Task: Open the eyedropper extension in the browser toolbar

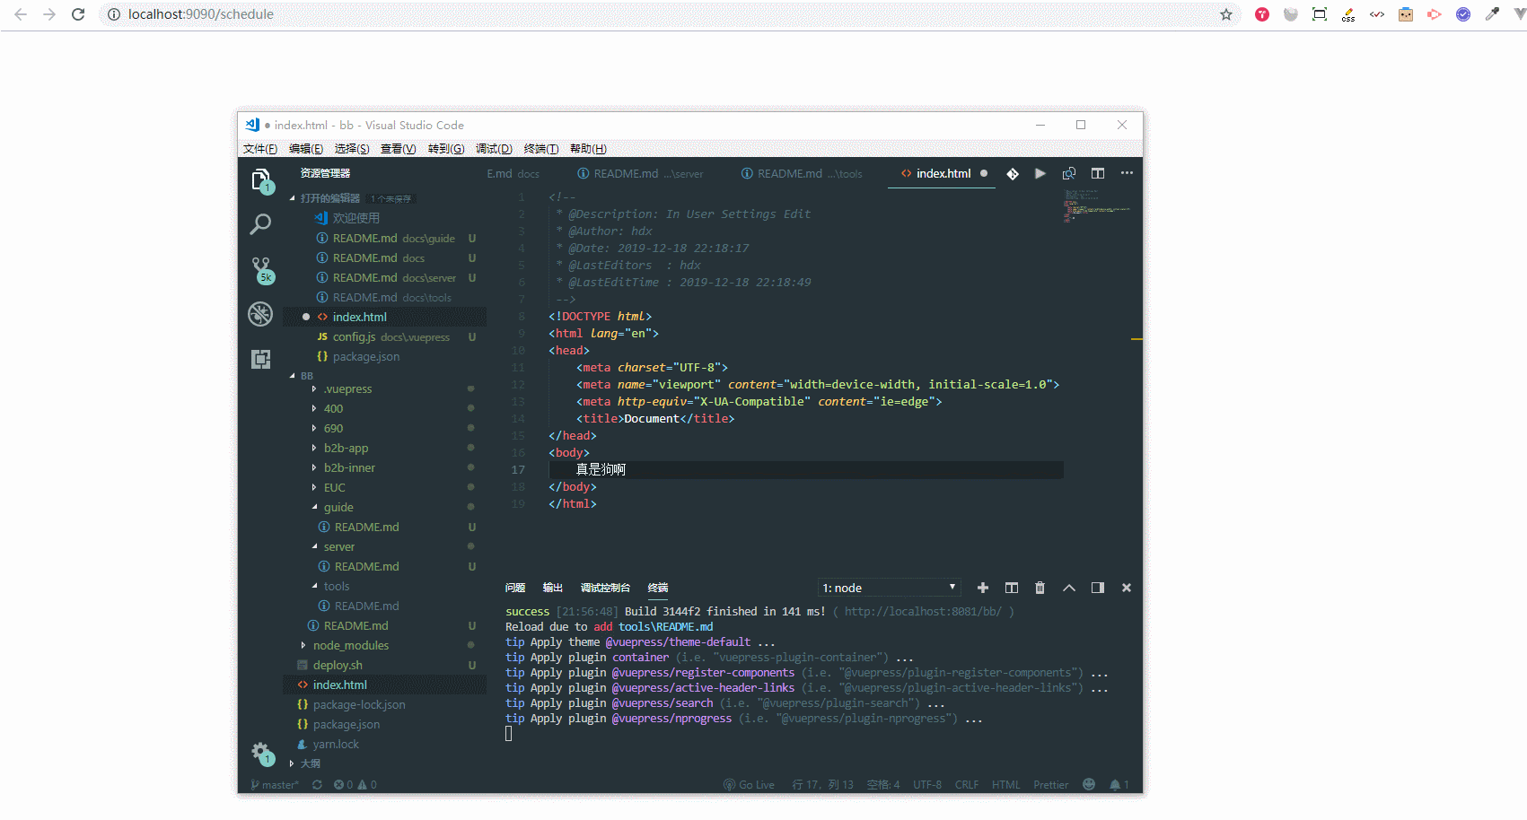Action: click(1492, 14)
